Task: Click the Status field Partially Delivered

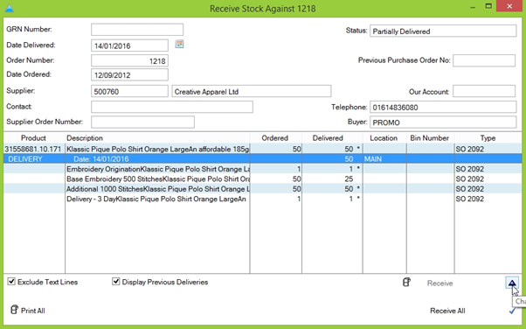Action: click(443, 31)
